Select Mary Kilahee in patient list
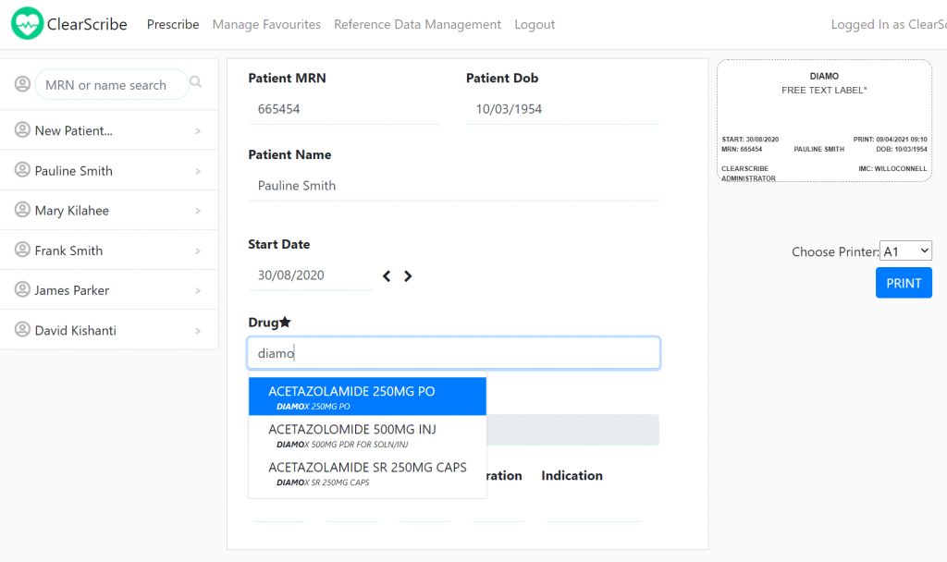This screenshot has width=947, height=562. pyautogui.click(x=109, y=210)
